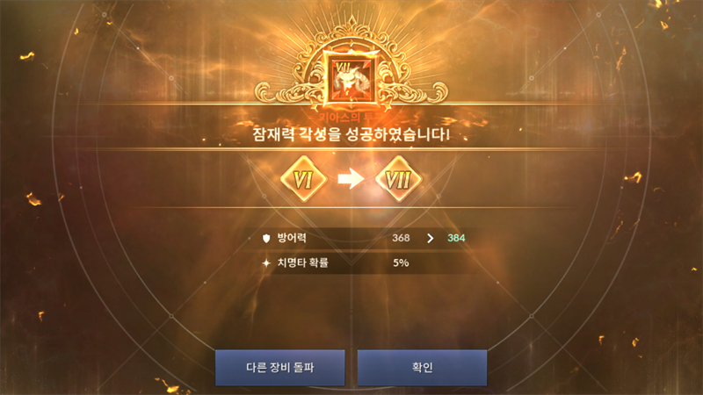Confirm with the 확인 button
Viewport: 703px width, 395px height.
click(422, 368)
